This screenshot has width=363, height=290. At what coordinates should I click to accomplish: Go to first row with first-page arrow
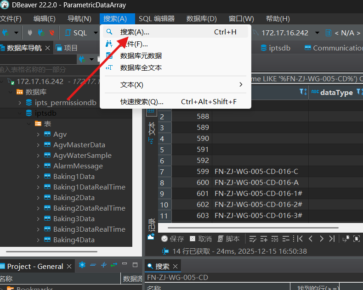click(300, 239)
